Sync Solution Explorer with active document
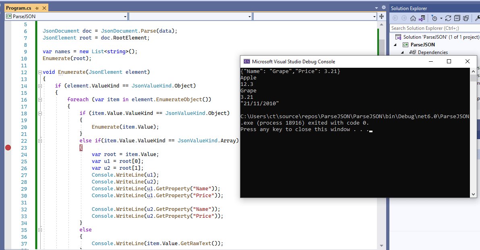 pos(422,18)
